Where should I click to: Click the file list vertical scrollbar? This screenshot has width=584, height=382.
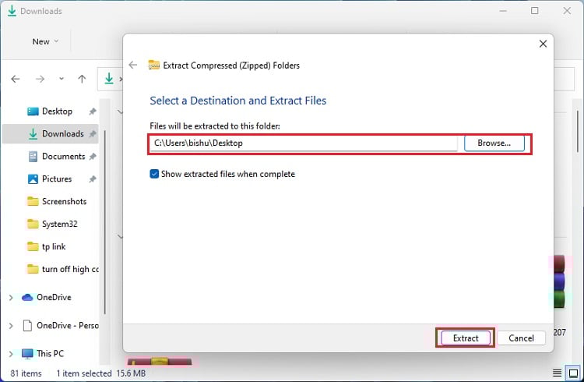point(578,131)
